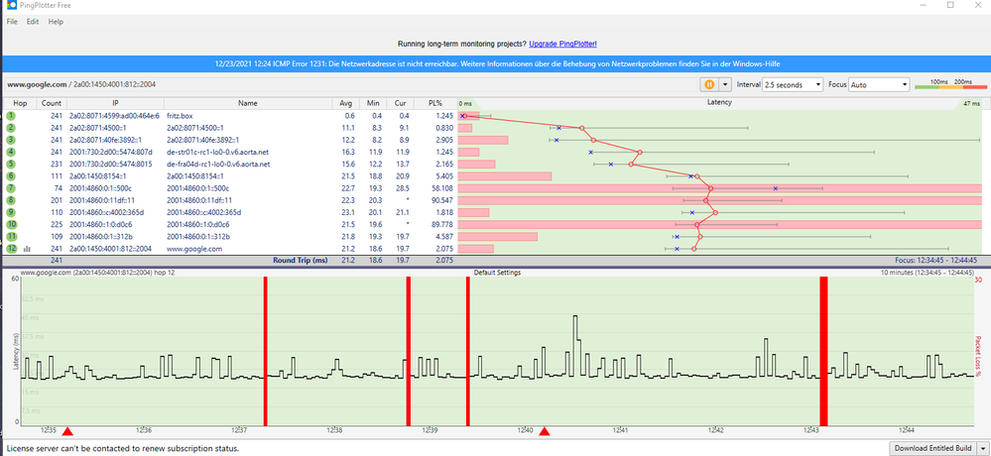
Task: Select hop 9 average latency 23.1
Action: tap(348, 212)
